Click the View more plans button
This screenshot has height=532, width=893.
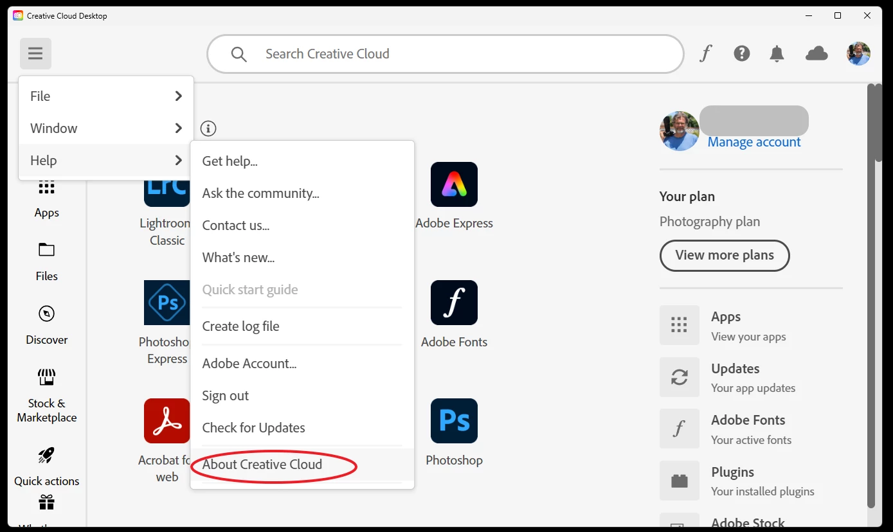tap(725, 255)
